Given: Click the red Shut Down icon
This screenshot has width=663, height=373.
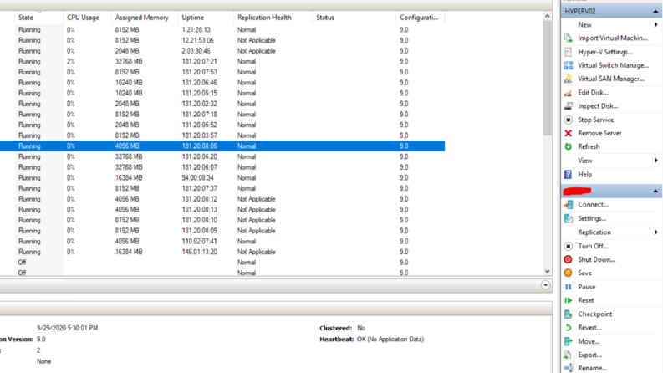Looking at the screenshot, I should tap(569, 259).
